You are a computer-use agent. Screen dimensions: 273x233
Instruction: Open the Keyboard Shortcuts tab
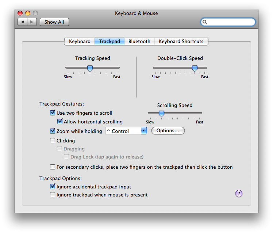tap(181, 42)
